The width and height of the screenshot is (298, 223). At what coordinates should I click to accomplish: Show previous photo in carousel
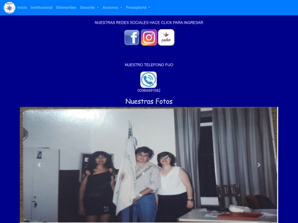point(39,165)
